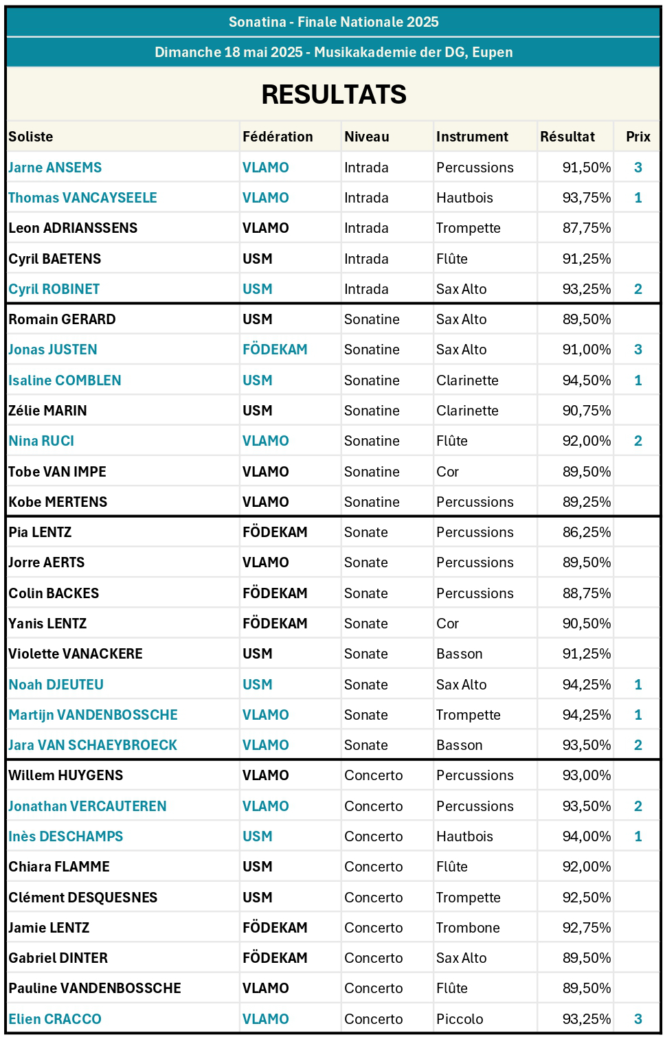Open the Elien CRACCO entry
This screenshot has width=665, height=1037.
point(55,1019)
